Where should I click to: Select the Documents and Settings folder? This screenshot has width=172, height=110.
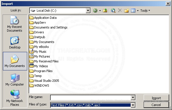48,27
